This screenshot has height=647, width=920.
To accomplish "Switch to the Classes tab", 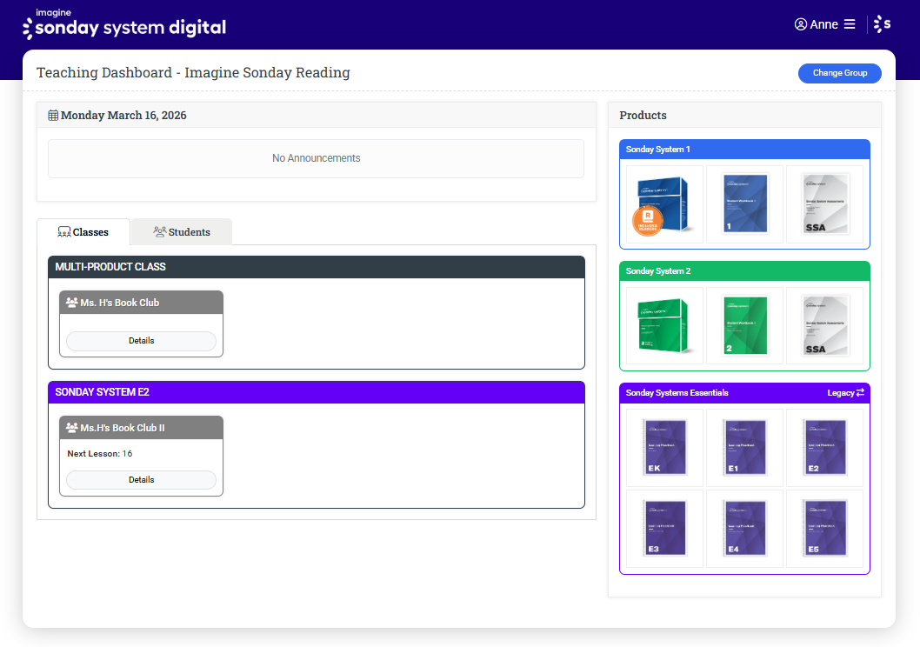I will pyautogui.click(x=85, y=232).
